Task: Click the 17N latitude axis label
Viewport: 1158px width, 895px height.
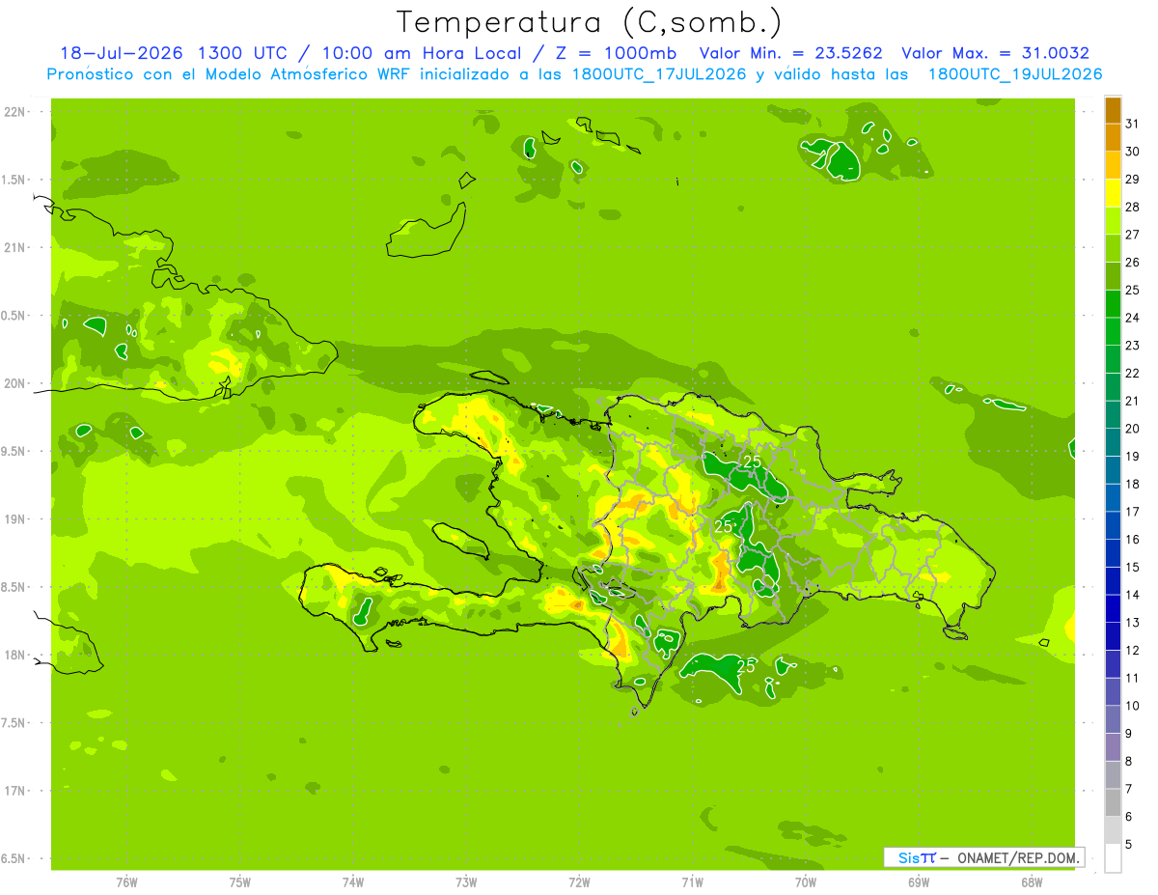Action: [x=14, y=791]
